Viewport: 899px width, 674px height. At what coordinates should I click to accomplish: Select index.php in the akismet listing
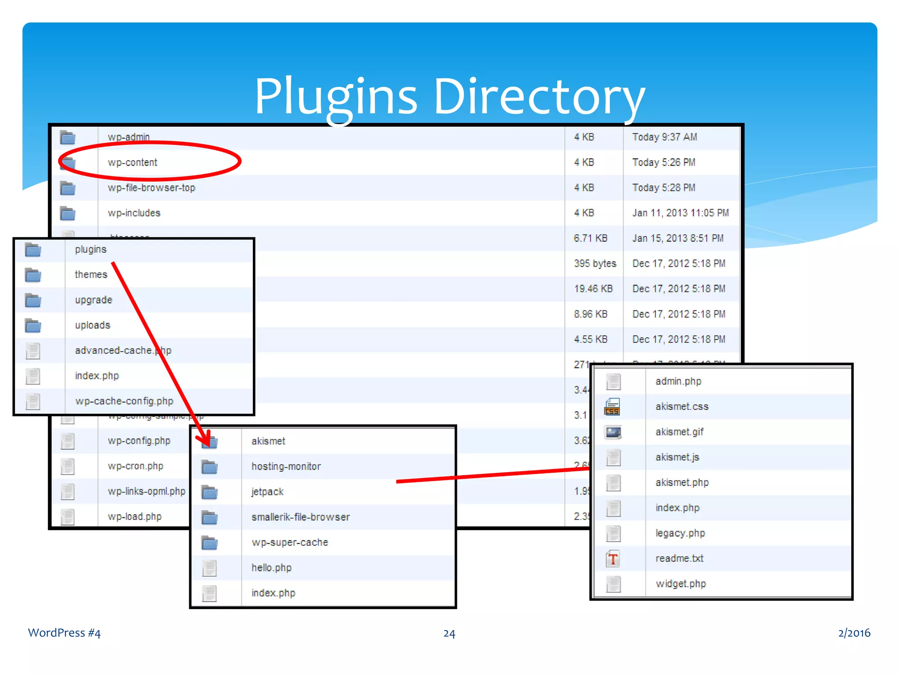677,508
